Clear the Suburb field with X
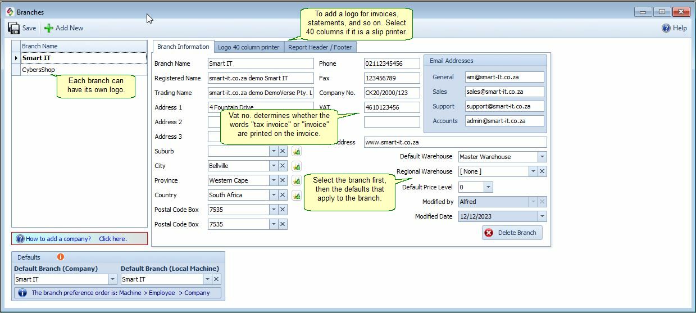Screen dimensions: 696x313 point(283,151)
